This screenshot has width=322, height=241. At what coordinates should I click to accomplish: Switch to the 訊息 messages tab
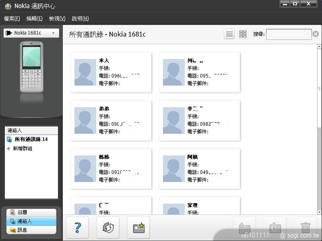click(31, 230)
